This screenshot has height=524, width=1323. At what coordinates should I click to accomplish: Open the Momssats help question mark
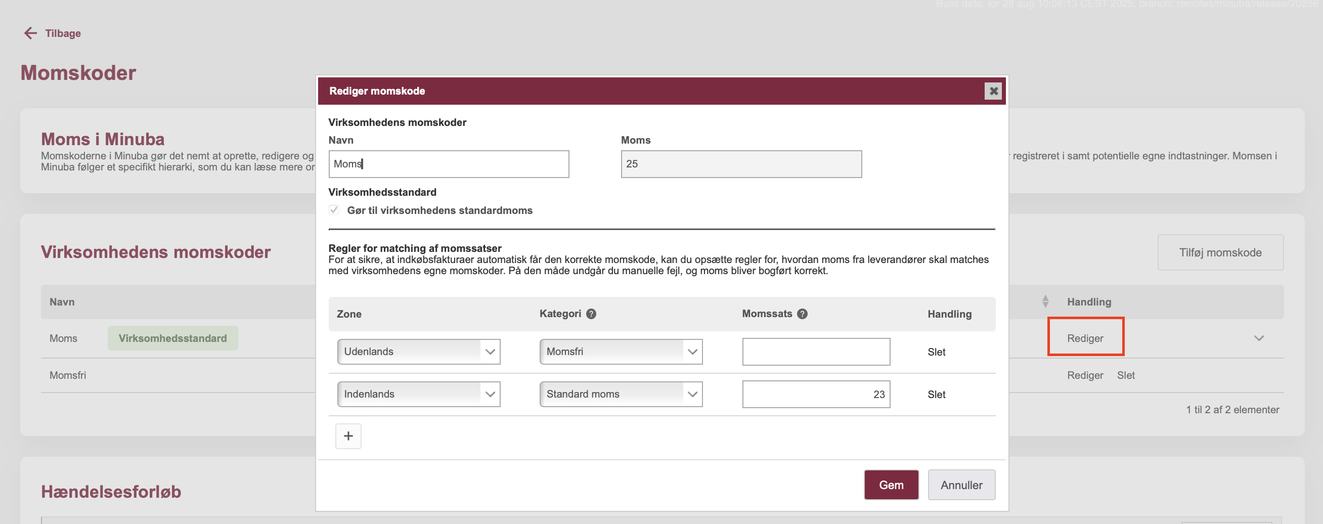[802, 314]
